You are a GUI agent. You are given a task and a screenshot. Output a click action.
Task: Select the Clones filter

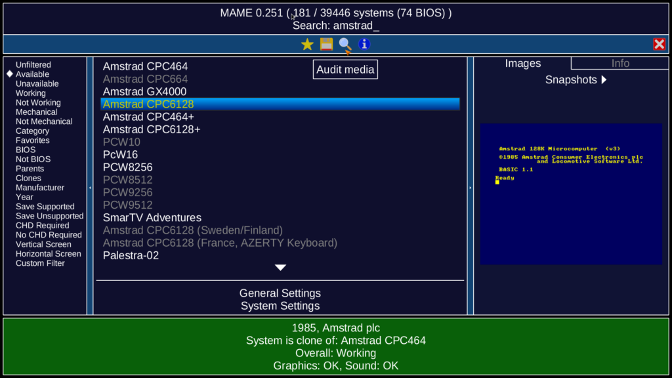click(28, 178)
